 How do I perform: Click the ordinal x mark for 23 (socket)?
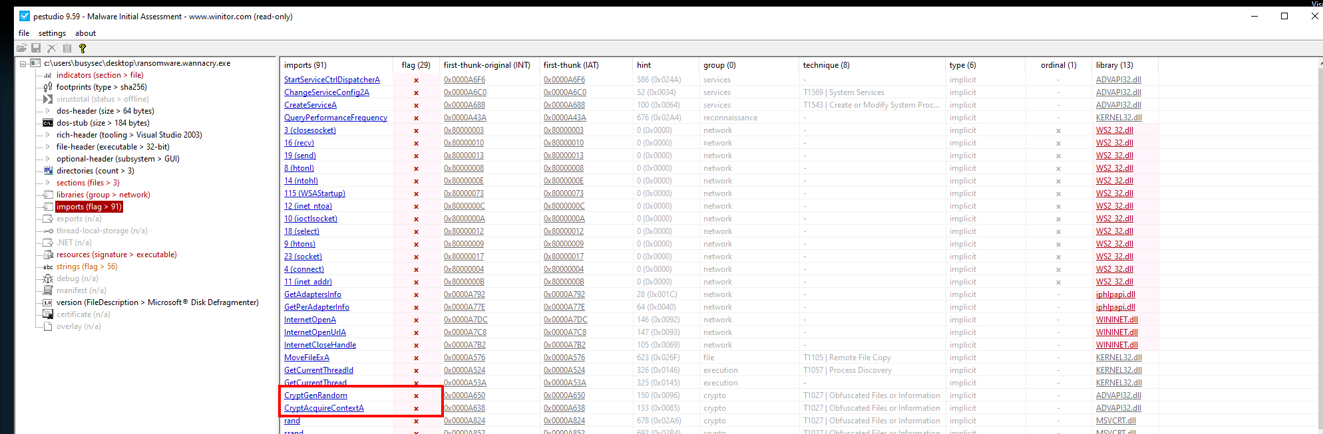[x=1058, y=257]
